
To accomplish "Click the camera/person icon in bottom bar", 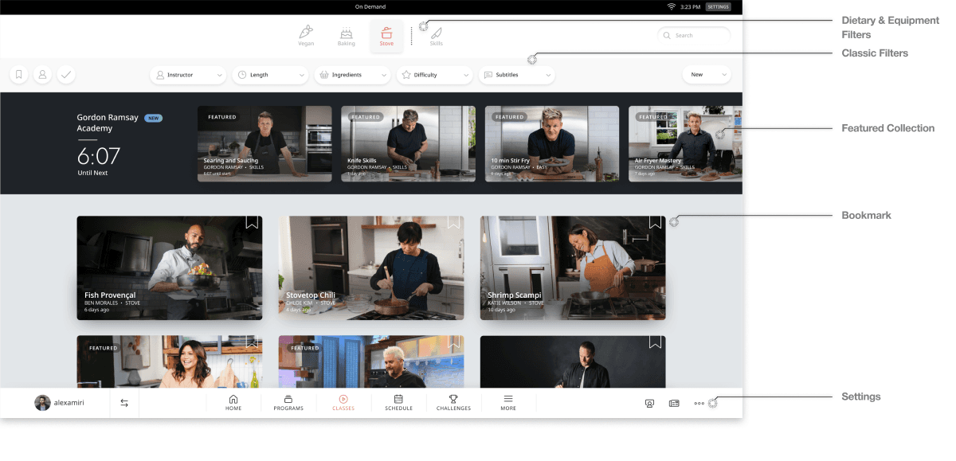I will [x=649, y=404].
